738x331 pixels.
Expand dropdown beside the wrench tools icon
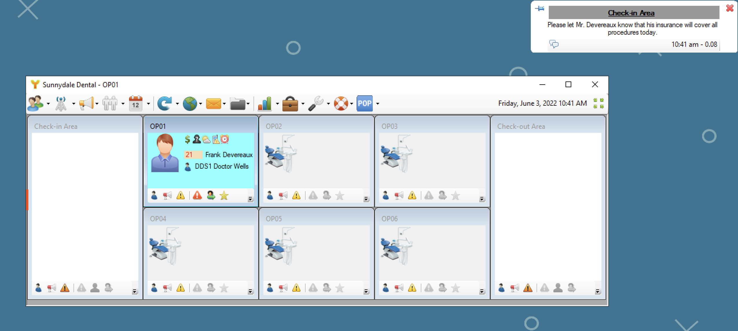click(x=328, y=104)
